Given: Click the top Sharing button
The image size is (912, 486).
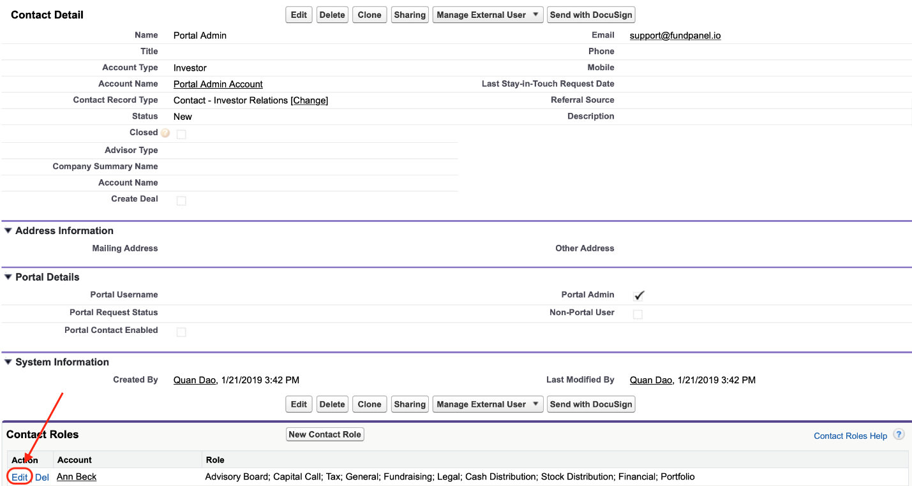Looking at the screenshot, I should pyautogui.click(x=410, y=15).
